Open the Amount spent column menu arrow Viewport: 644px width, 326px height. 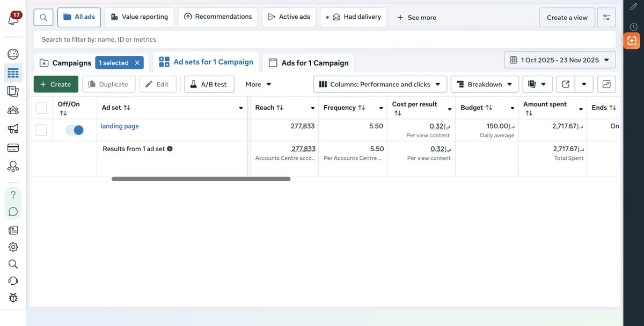click(x=581, y=109)
